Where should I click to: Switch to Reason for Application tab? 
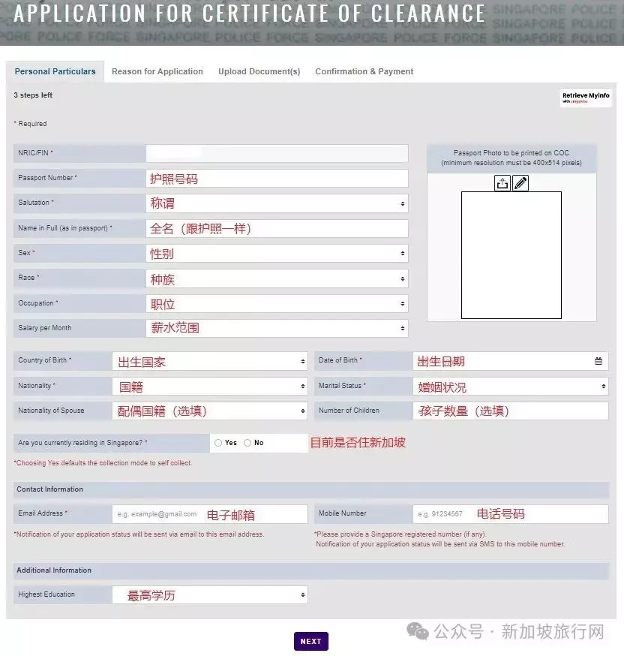tap(157, 71)
